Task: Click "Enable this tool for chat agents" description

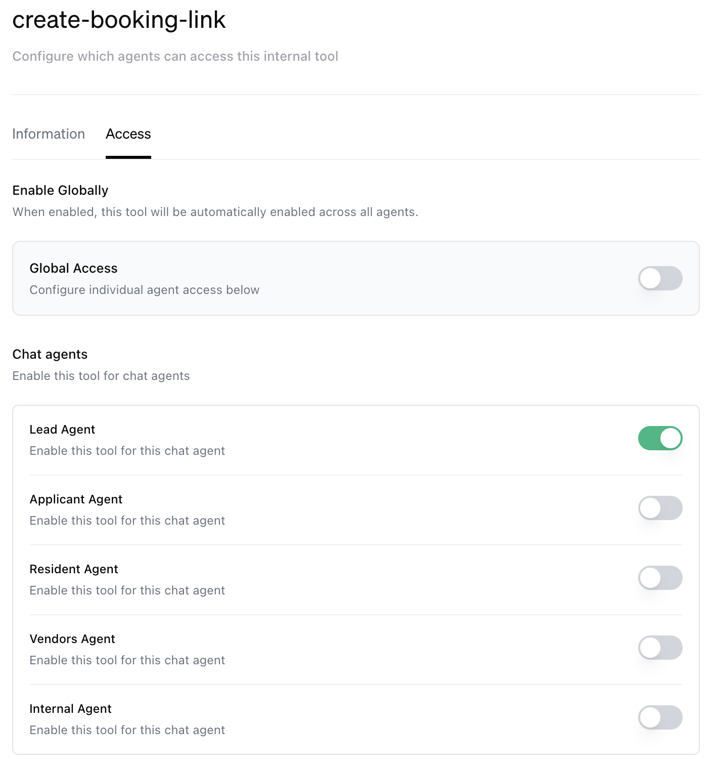Action: [x=101, y=376]
